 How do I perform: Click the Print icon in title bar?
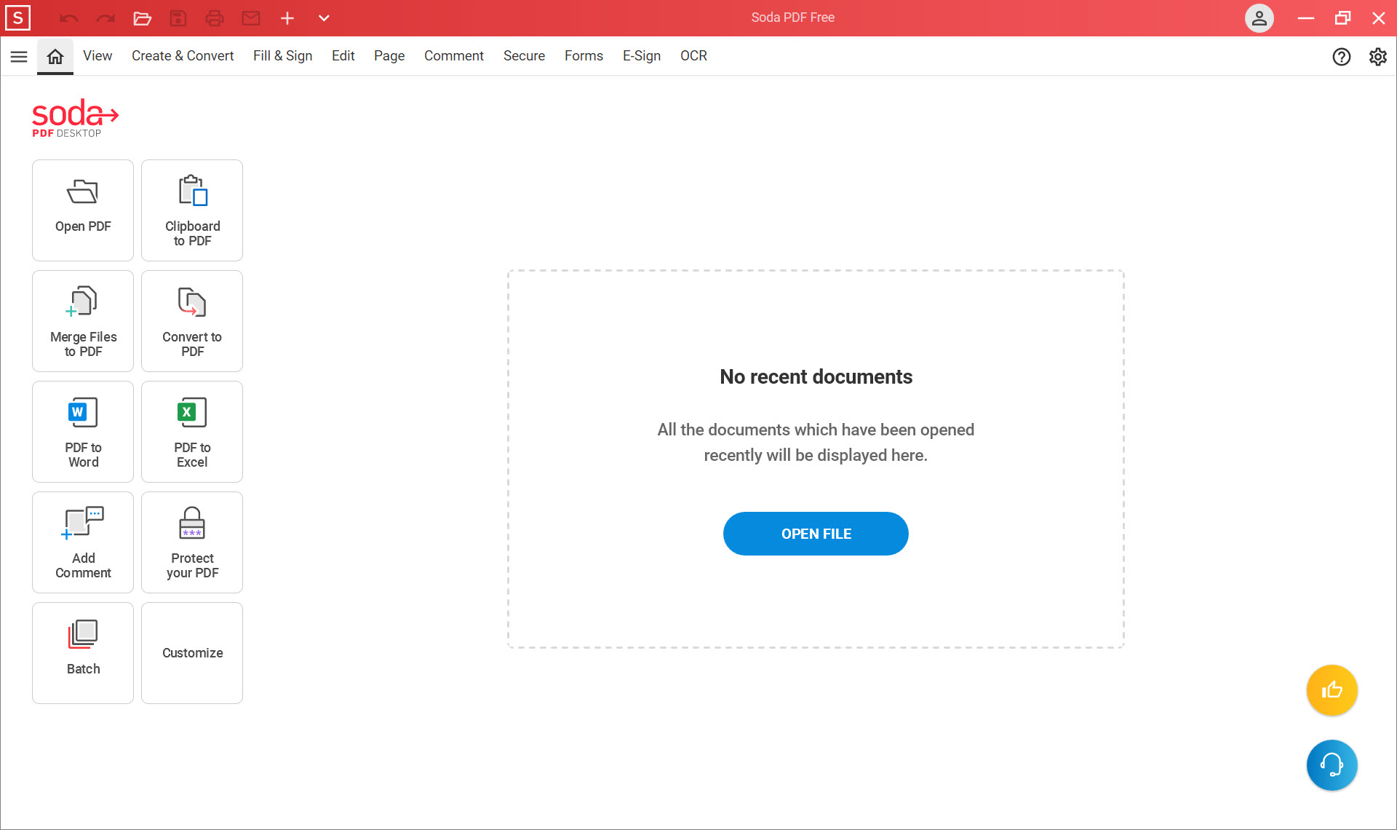[x=215, y=18]
